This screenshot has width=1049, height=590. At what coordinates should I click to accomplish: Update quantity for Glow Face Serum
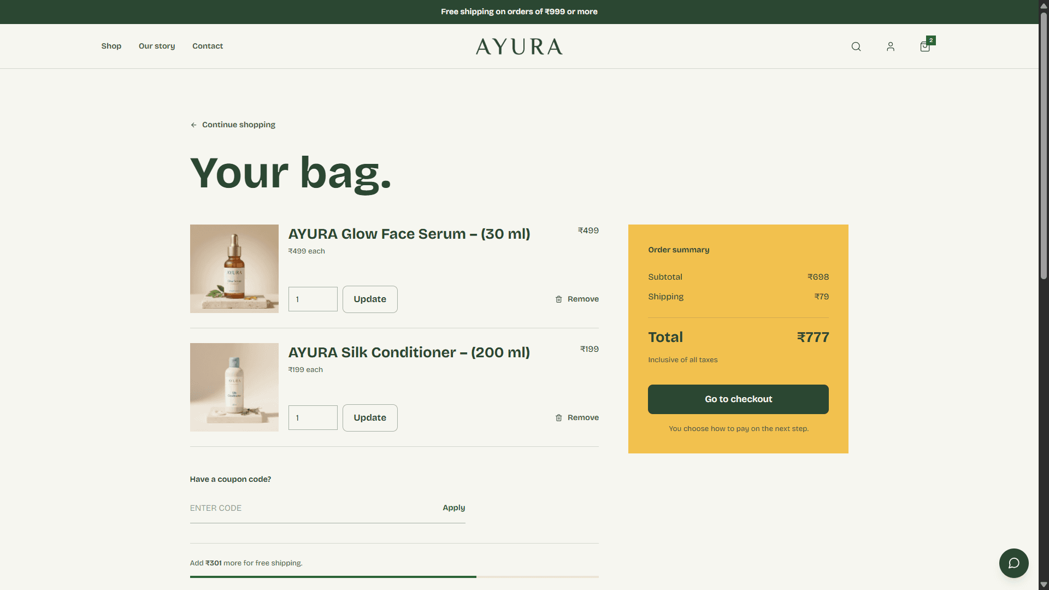pos(370,299)
